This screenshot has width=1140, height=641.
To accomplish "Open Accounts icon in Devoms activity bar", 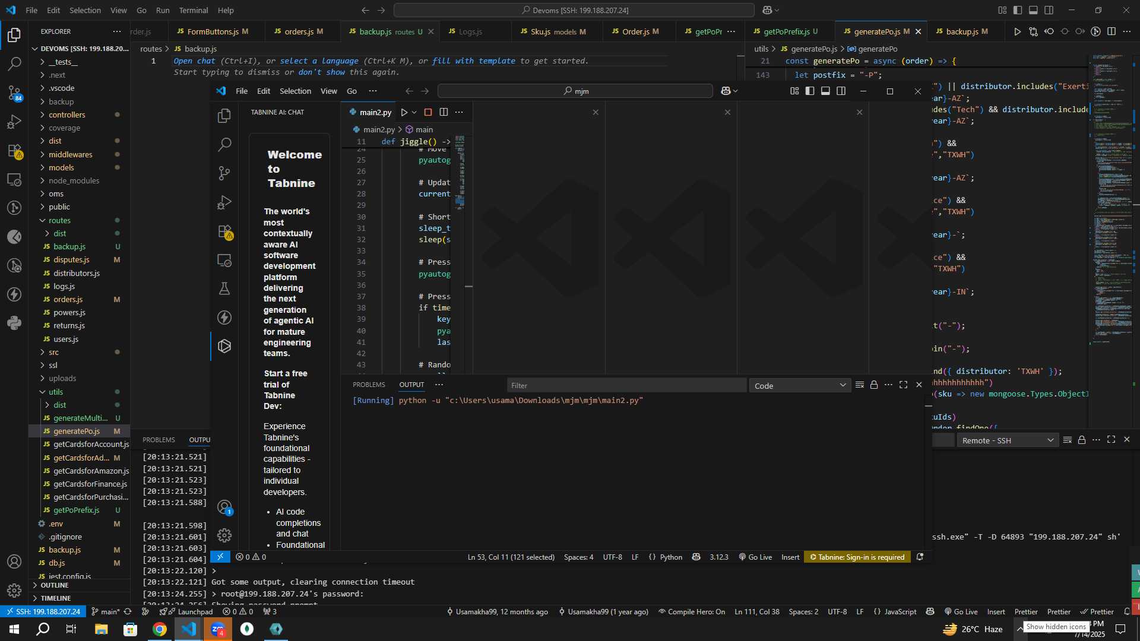I will point(14,561).
